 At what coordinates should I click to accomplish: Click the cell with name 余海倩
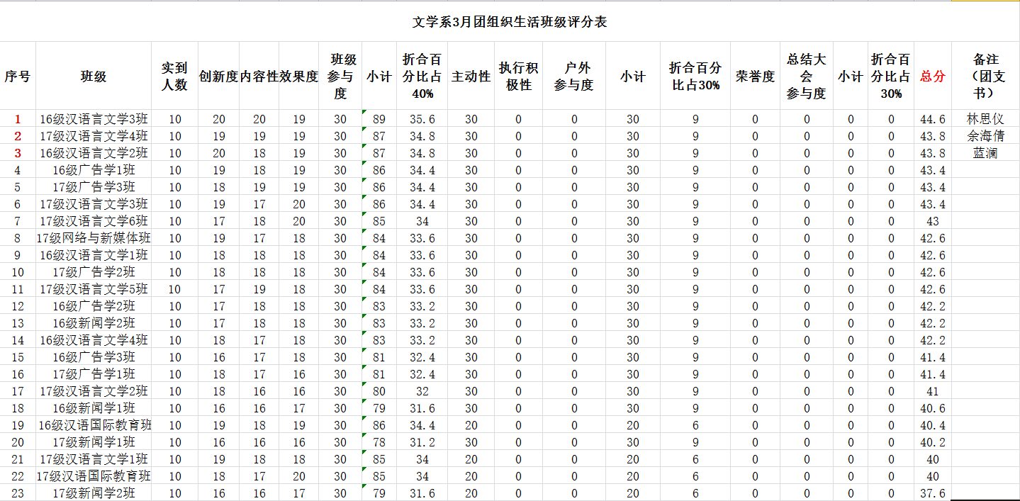pyautogui.click(x=985, y=136)
